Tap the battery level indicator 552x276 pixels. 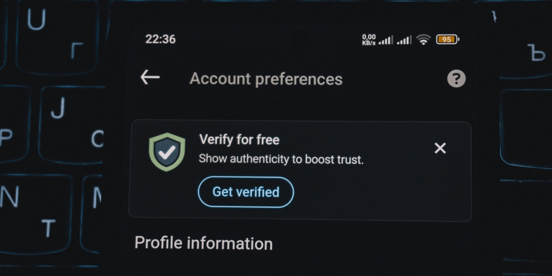[447, 40]
